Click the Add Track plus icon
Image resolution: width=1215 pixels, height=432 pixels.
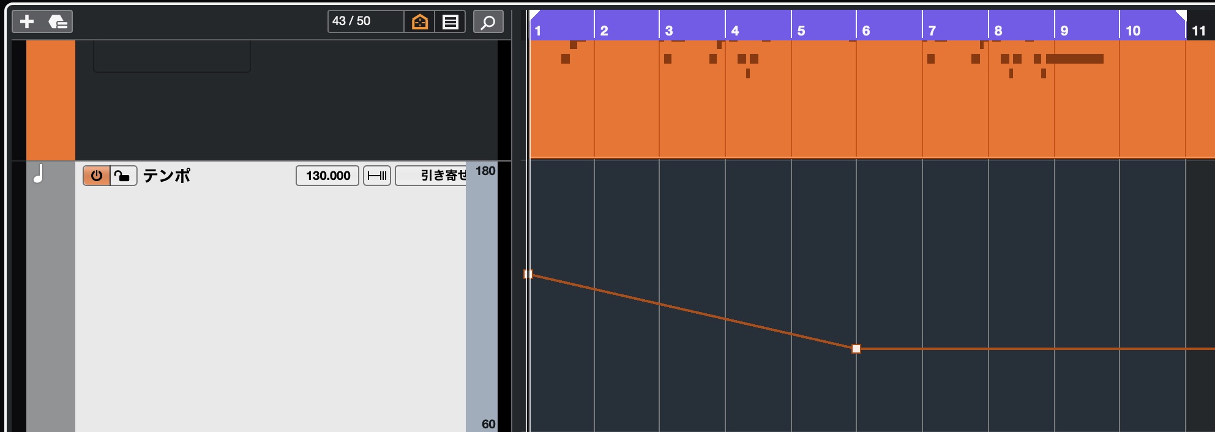point(27,22)
